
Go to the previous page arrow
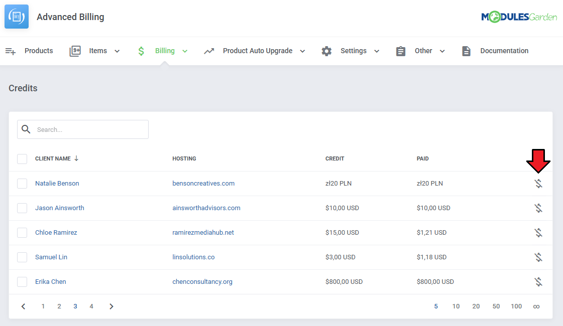(23, 306)
